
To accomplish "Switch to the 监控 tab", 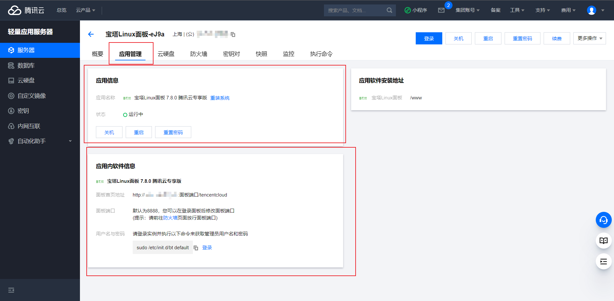I will (x=288, y=54).
